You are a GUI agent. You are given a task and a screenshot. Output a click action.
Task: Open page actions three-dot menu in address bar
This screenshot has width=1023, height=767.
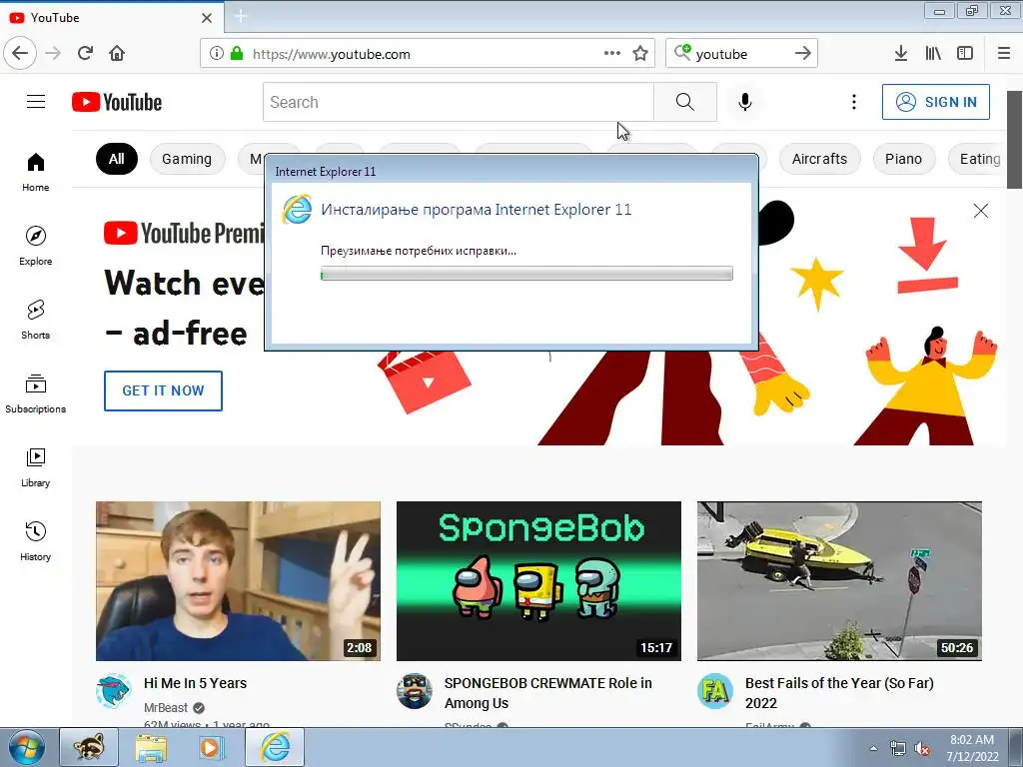612,53
